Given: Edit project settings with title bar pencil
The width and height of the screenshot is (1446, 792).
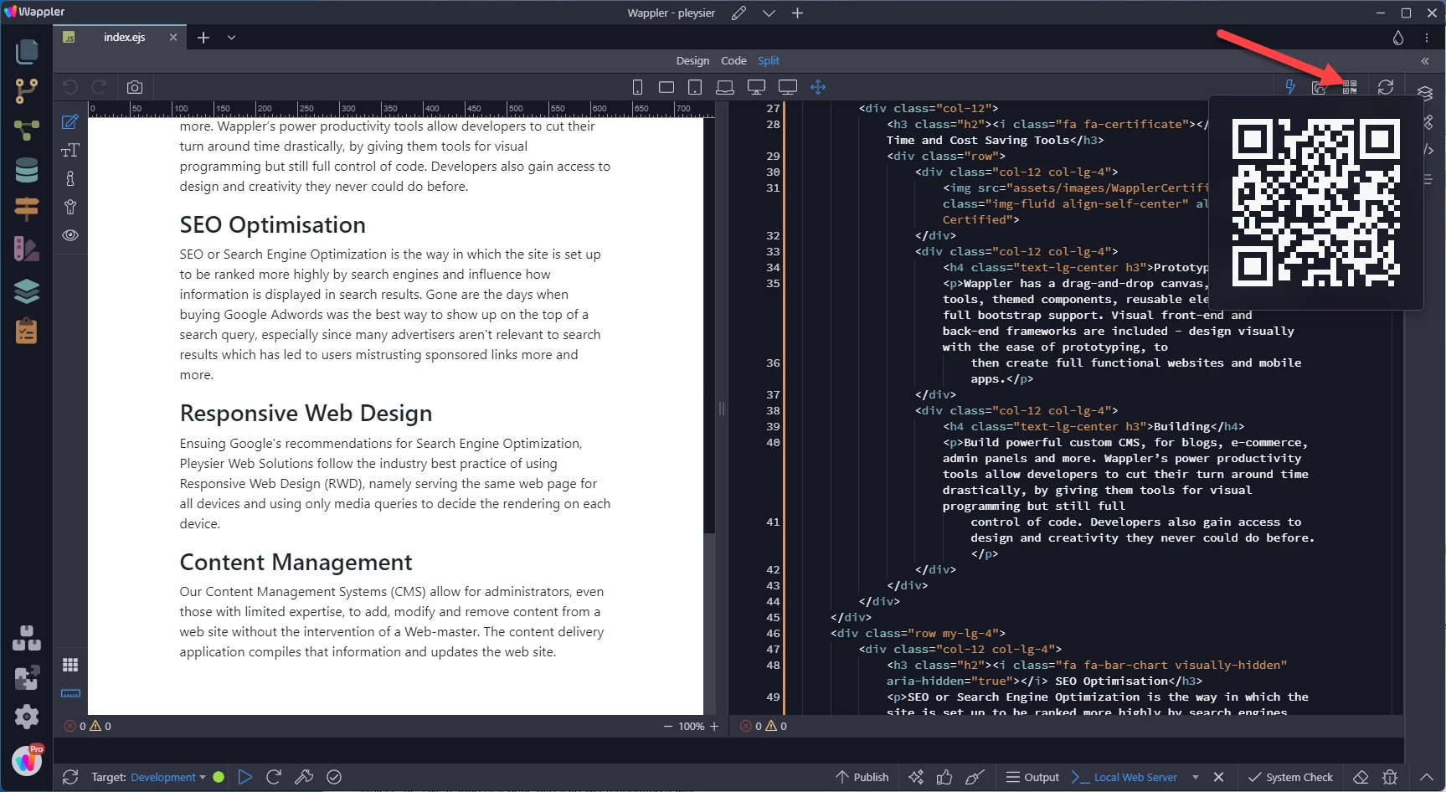Looking at the screenshot, I should pos(738,13).
